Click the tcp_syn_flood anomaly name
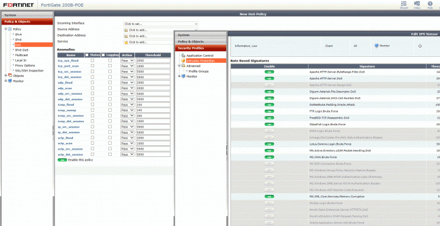 pyautogui.click(x=68, y=60)
